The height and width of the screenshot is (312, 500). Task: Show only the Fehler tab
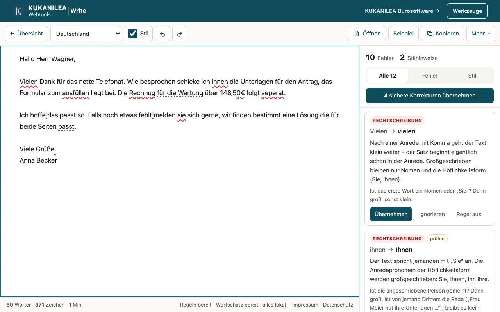click(430, 76)
